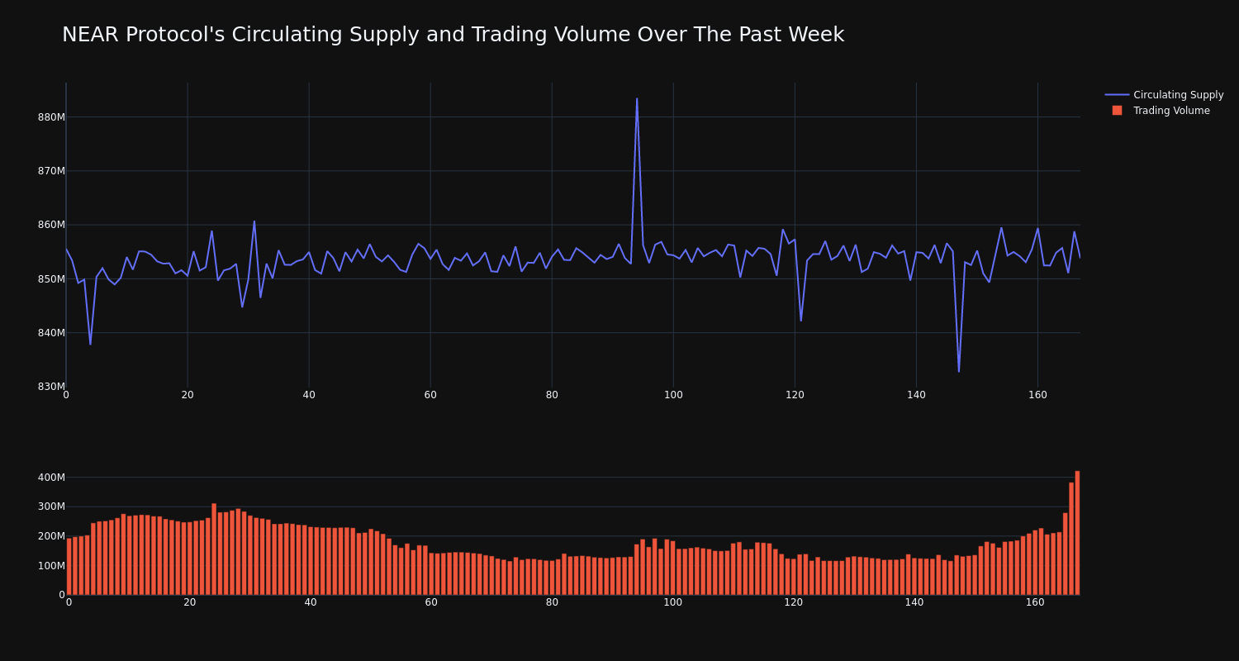
Task: Click the red Trading Volume legend swatch
Action: 1117,111
